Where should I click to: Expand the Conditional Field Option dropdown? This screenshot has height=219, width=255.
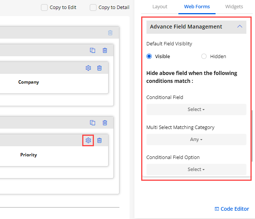coord(196,169)
